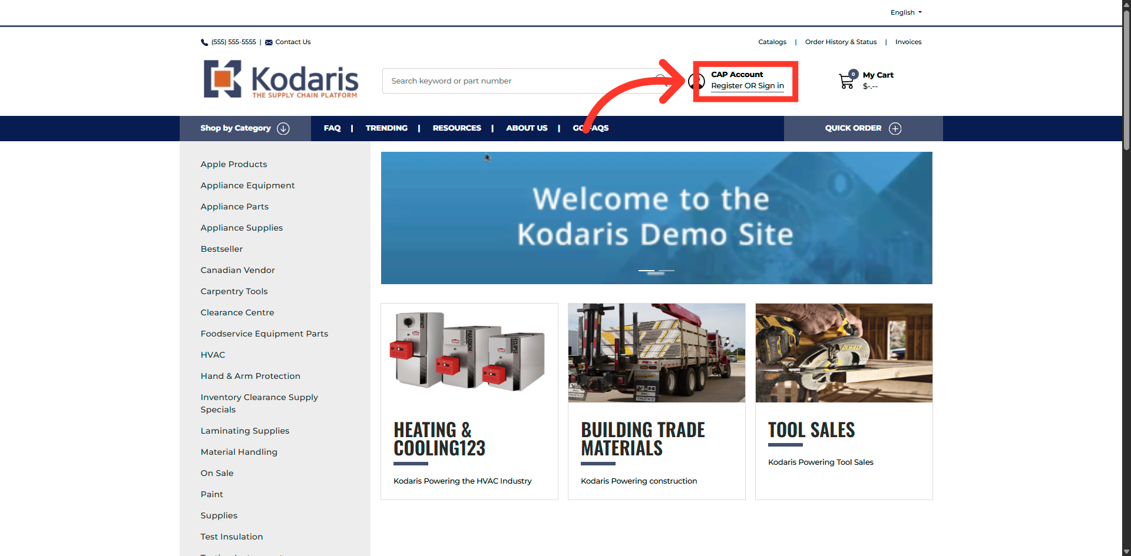Click the envelope icon beside Contact Us
The height and width of the screenshot is (556, 1131).
click(x=269, y=42)
